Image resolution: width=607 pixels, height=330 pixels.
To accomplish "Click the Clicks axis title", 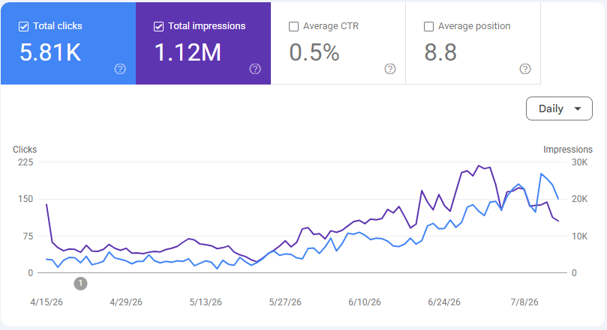I will (x=25, y=150).
